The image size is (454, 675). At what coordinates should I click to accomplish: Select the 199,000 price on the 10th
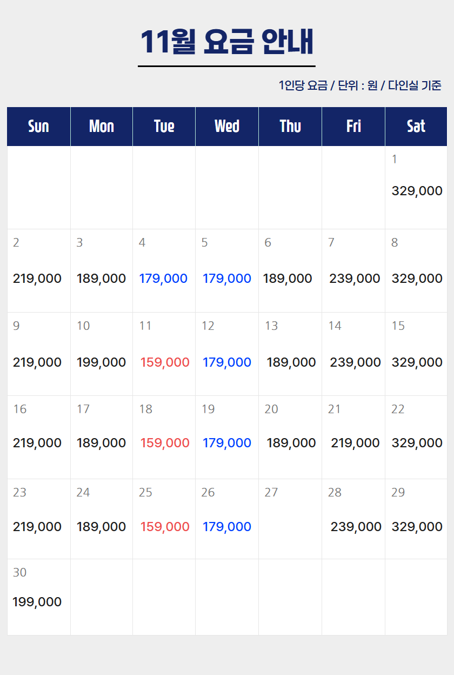[x=101, y=362]
